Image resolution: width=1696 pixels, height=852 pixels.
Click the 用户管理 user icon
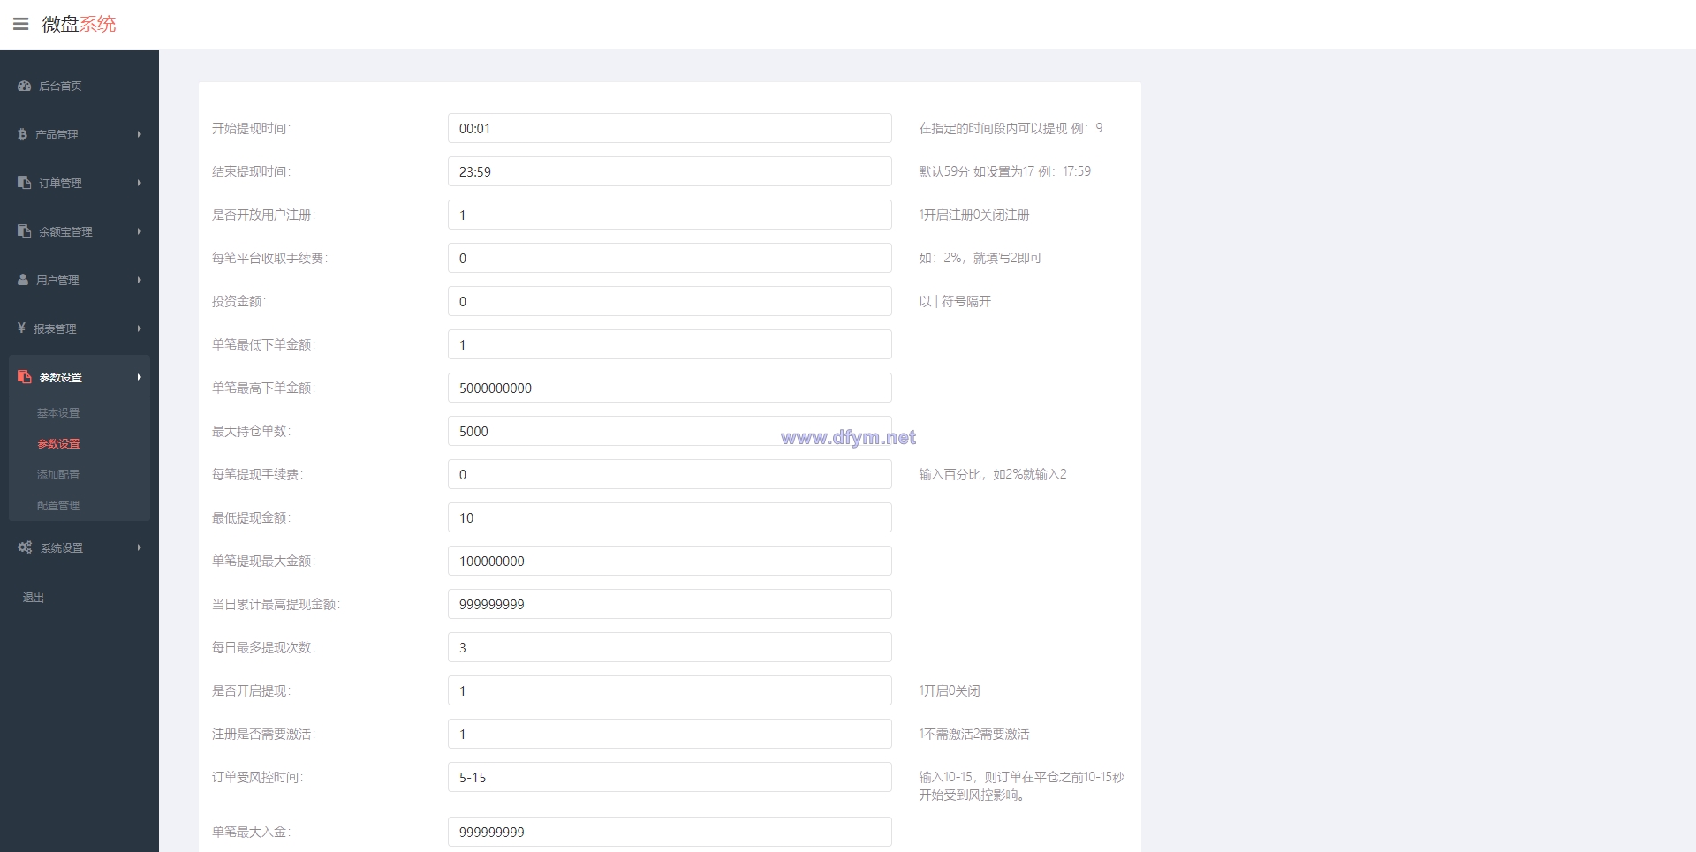click(x=23, y=279)
